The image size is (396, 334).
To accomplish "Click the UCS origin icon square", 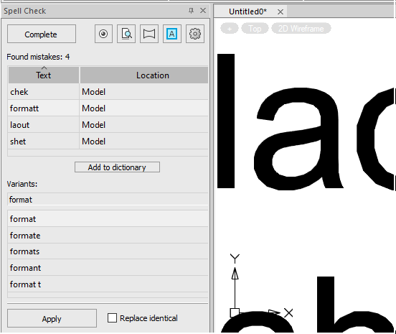I will [235, 312].
